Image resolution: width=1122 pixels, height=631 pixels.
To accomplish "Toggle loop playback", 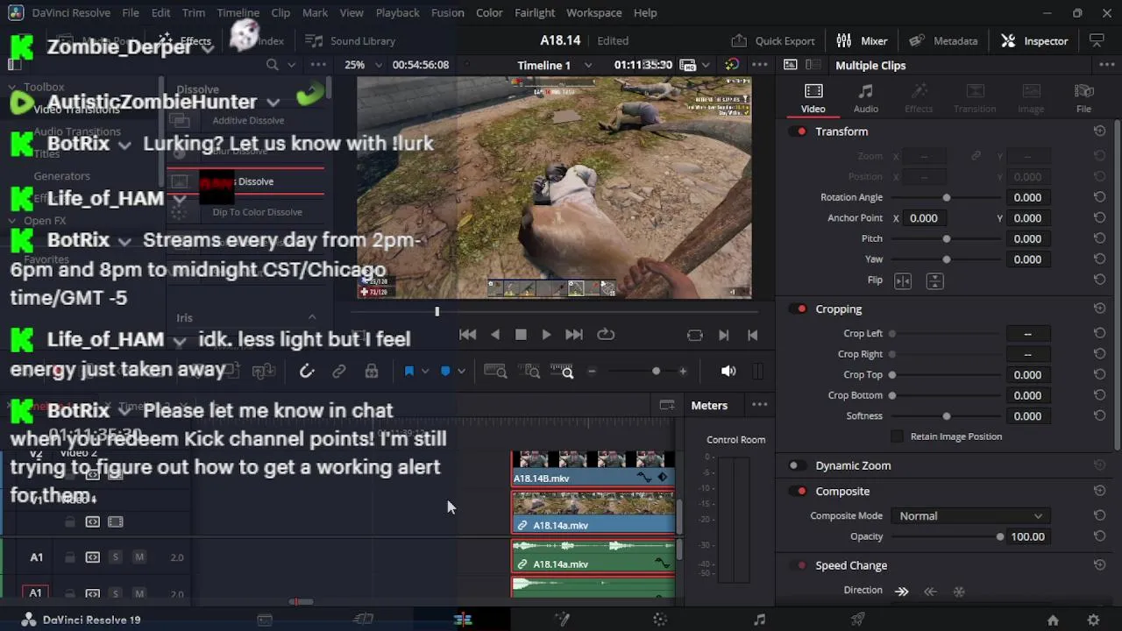I will click(606, 335).
